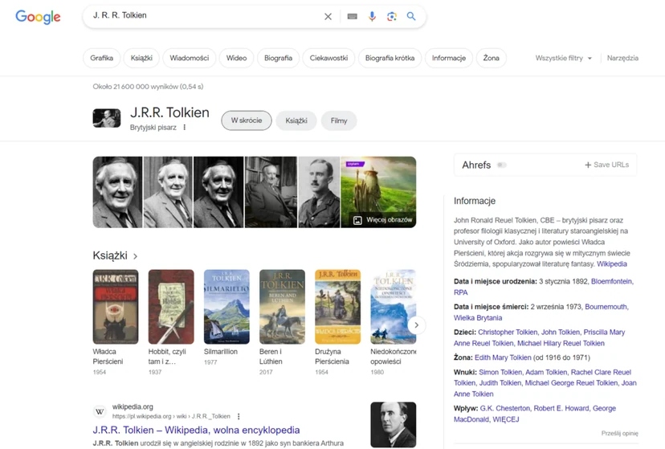The width and height of the screenshot is (665, 449).
Task: Open the Wszystkie filtry dropdown
Action: click(x=564, y=58)
